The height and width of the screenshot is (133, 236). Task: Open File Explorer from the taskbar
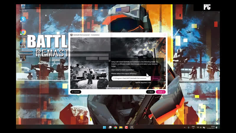pos(121,127)
